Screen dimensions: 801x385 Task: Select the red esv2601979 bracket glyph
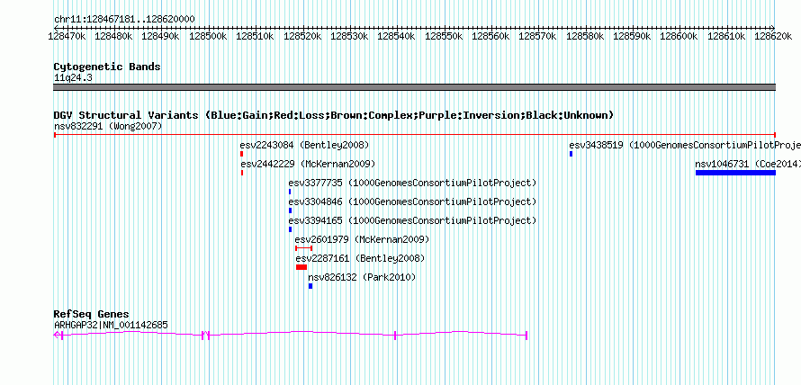pos(303,248)
